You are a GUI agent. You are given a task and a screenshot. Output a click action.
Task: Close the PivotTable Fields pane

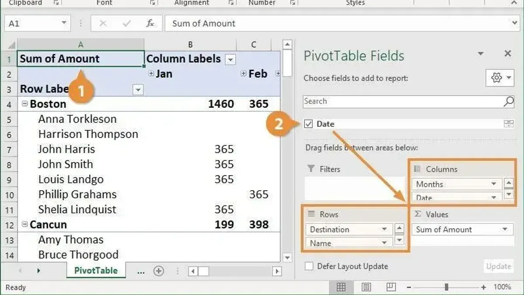click(507, 54)
